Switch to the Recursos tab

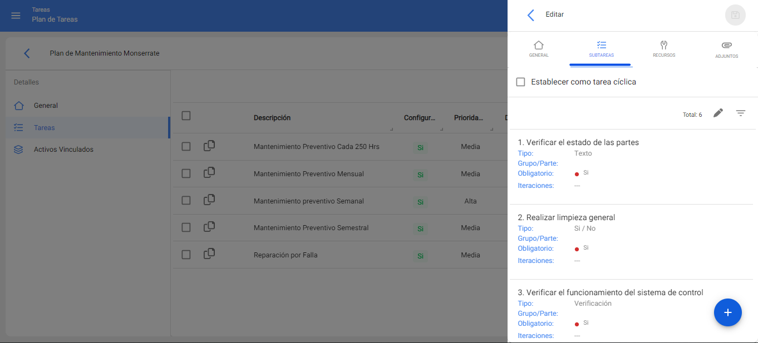pyautogui.click(x=663, y=49)
